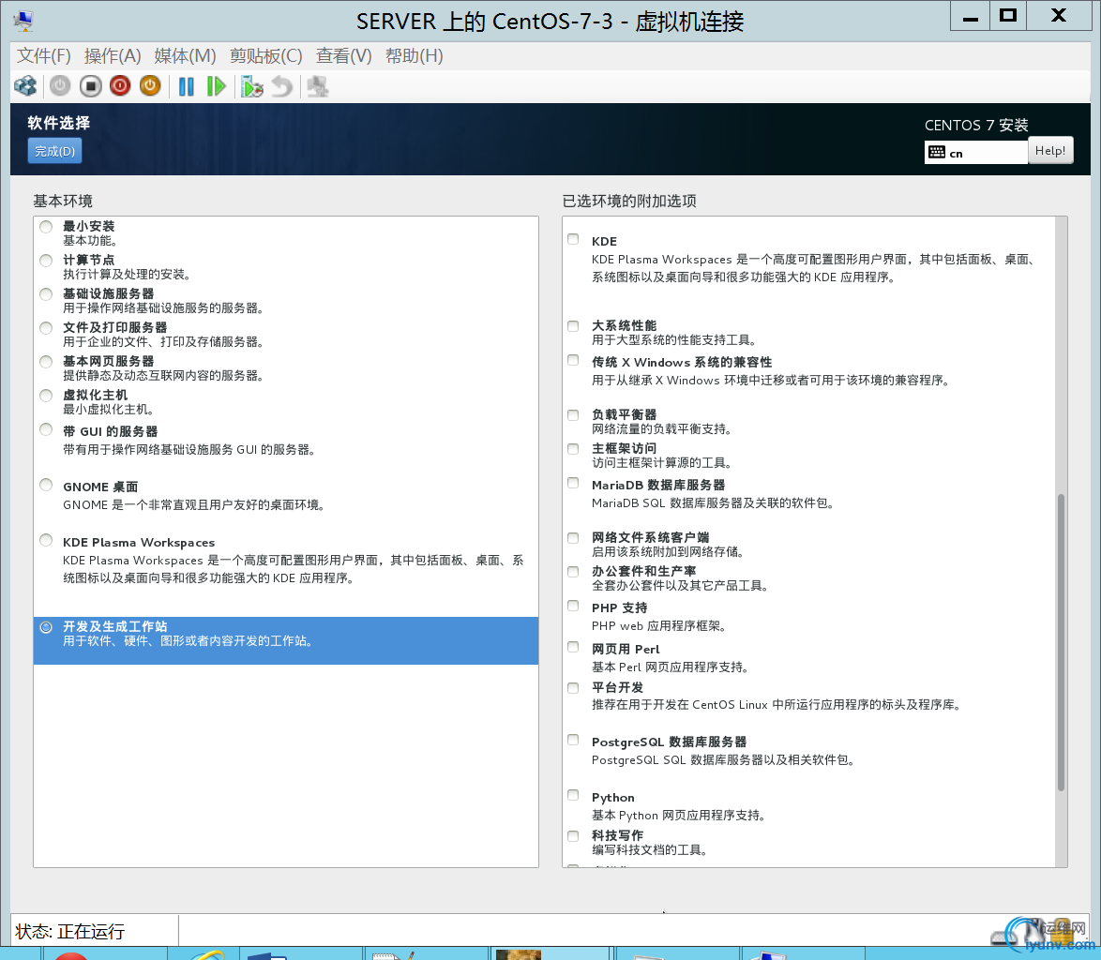Click the Checkpoint toolbar icon
Viewport: 1101px width, 960px height.
point(252,86)
